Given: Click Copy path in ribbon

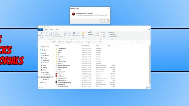Looking at the screenshot, I should (x=56, y=34).
